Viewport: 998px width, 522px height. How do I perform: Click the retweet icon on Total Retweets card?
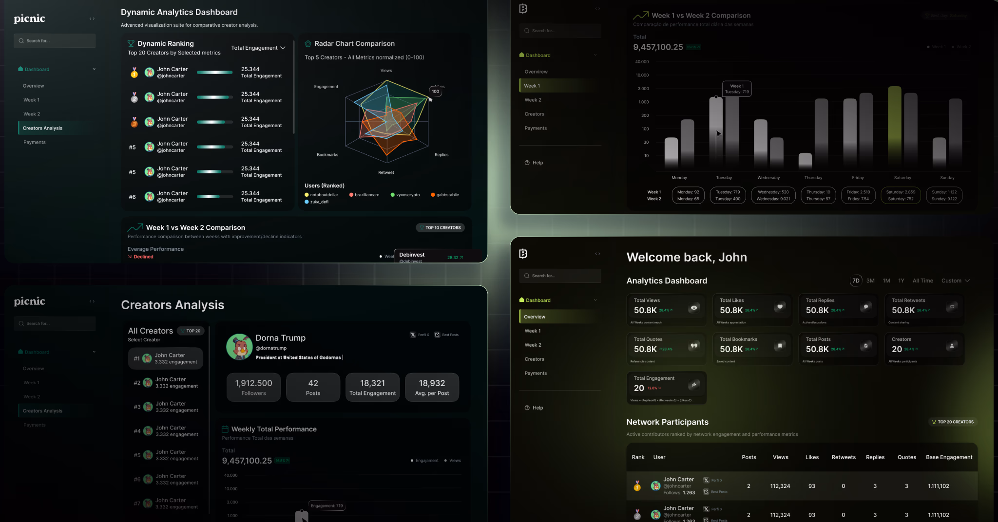click(x=952, y=307)
